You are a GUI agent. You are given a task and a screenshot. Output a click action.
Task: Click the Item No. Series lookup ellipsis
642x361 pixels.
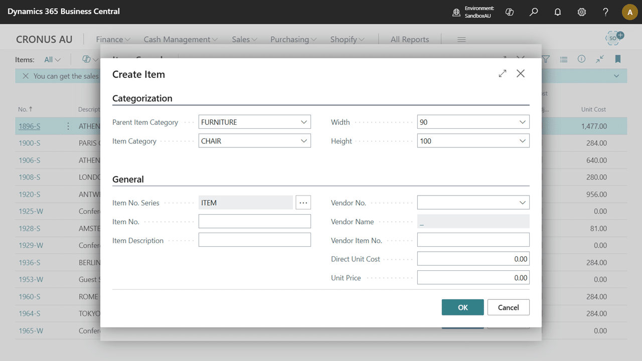click(x=303, y=203)
